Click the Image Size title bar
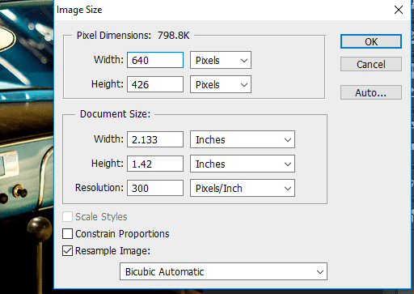Viewport: 414px width, 294px height. pyautogui.click(x=216, y=10)
